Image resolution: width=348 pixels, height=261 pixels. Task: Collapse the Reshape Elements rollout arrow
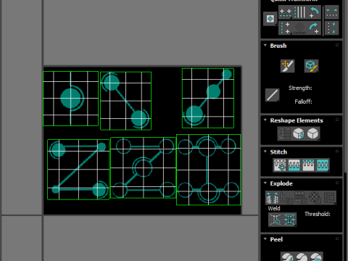coord(265,120)
